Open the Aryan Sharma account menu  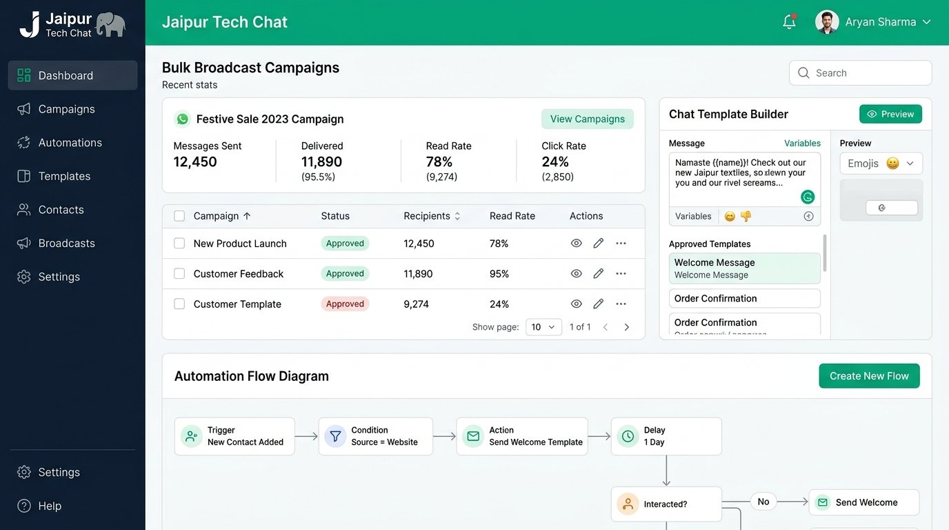[873, 22]
